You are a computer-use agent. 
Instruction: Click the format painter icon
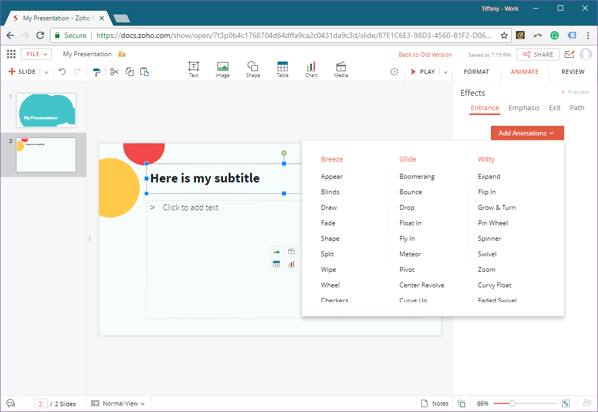(96, 72)
